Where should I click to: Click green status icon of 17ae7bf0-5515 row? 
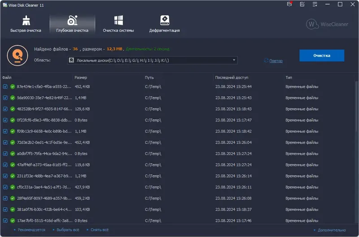tap(13, 221)
